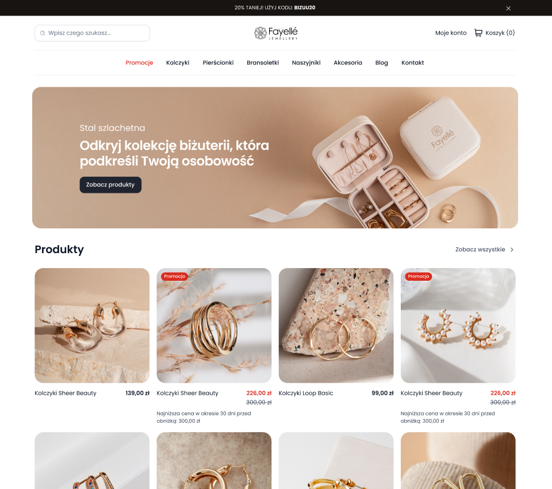Visit the Blog page
552x489 pixels.
[x=381, y=63]
